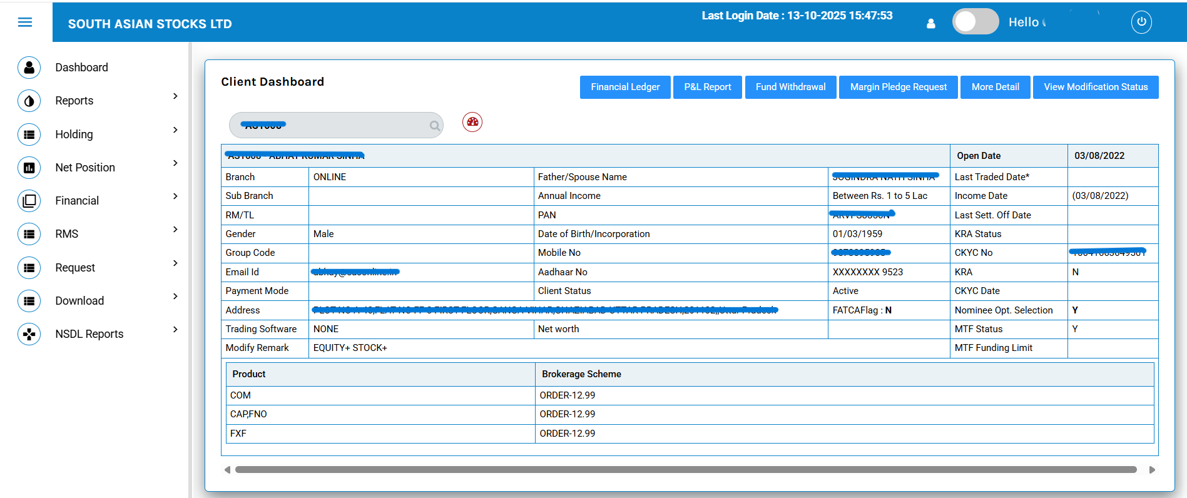The image size is (1187, 498).
Task: Click the Fund Withdrawal button
Action: click(x=790, y=87)
